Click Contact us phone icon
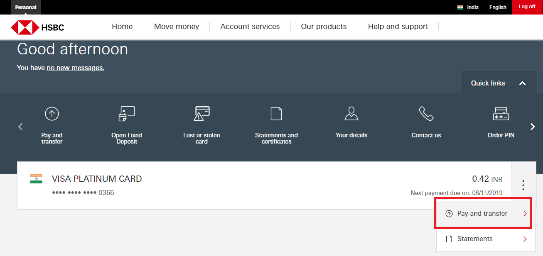Viewport: 543px width, 256px height. (426, 113)
